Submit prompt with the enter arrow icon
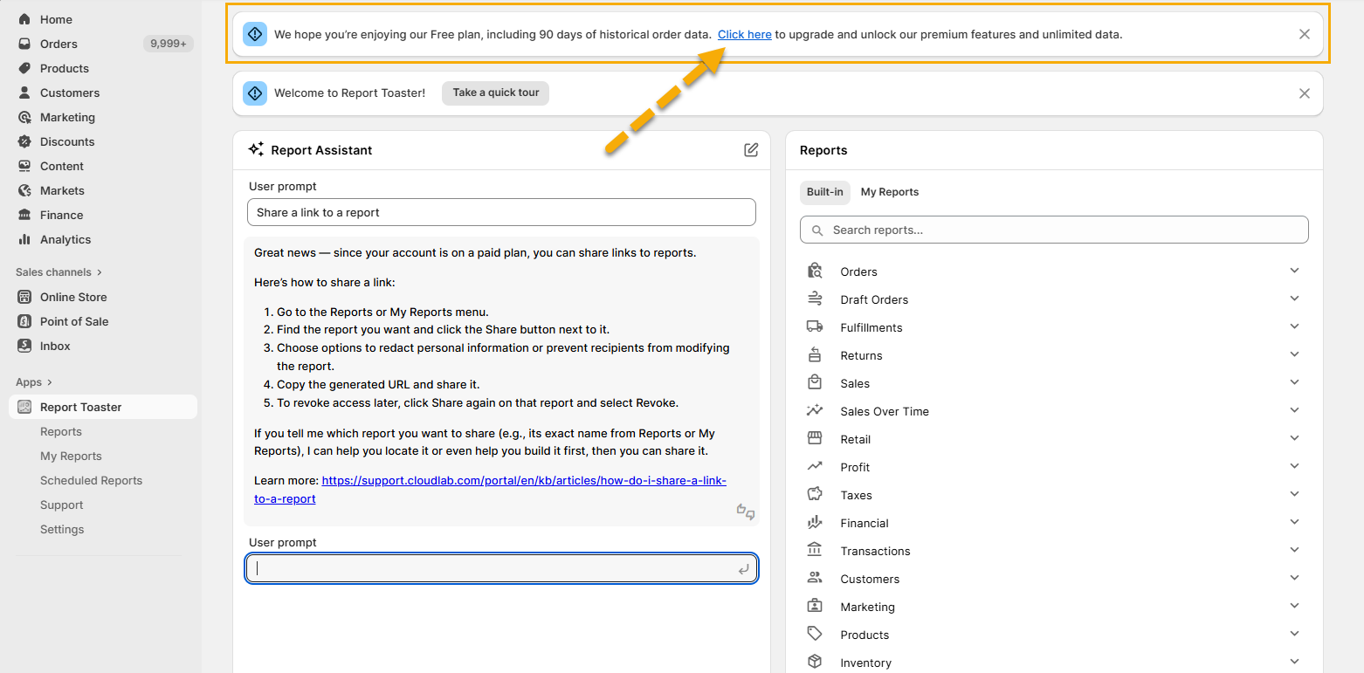Image resolution: width=1364 pixels, height=673 pixels. 743,569
